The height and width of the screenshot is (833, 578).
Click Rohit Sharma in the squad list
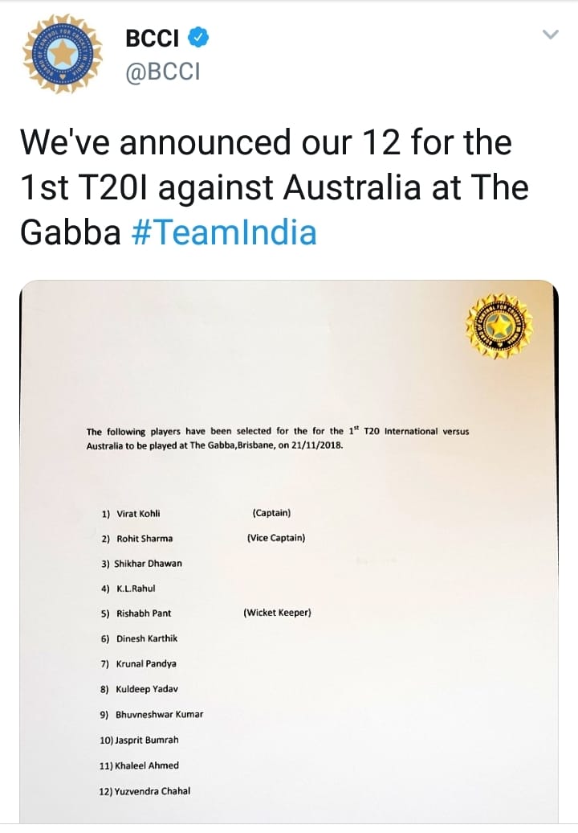click(x=144, y=539)
